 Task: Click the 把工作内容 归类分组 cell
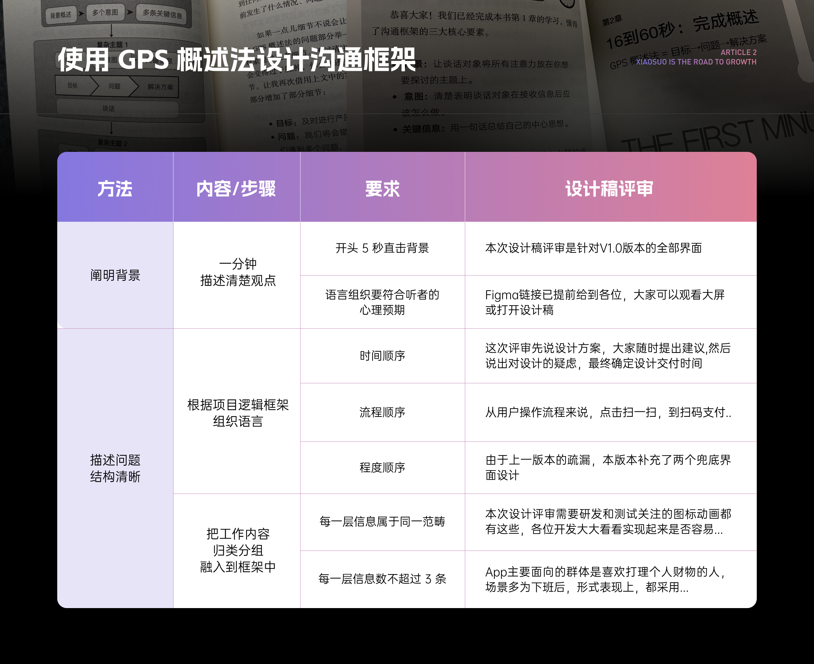coord(238,550)
